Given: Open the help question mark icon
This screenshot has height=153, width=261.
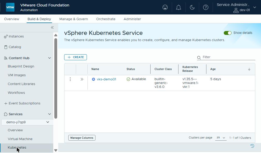Looking at the screenshot, I should pyautogui.click(x=206, y=7).
